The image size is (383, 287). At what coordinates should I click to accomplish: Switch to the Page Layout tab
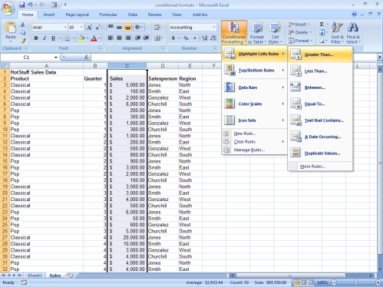pyautogui.click(x=77, y=15)
